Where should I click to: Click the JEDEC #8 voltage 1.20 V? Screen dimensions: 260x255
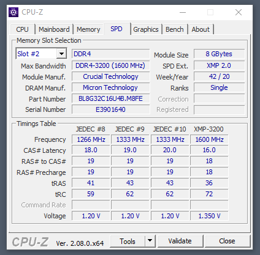click(91, 216)
